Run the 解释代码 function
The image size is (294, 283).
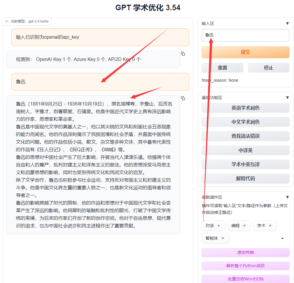(245, 178)
